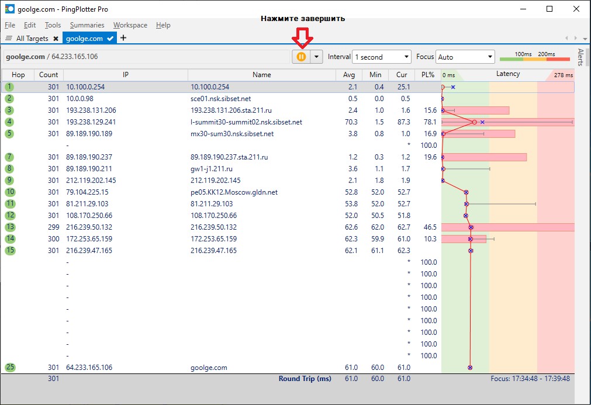Image resolution: width=591 pixels, height=405 pixels.
Task: Click the PL% column header
Action: point(428,75)
